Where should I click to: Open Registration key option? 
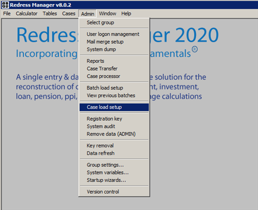click(114, 119)
